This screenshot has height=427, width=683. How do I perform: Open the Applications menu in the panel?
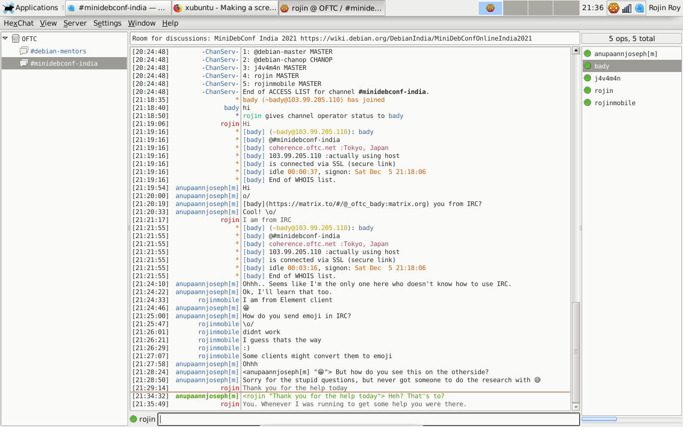click(x=30, y=7)
